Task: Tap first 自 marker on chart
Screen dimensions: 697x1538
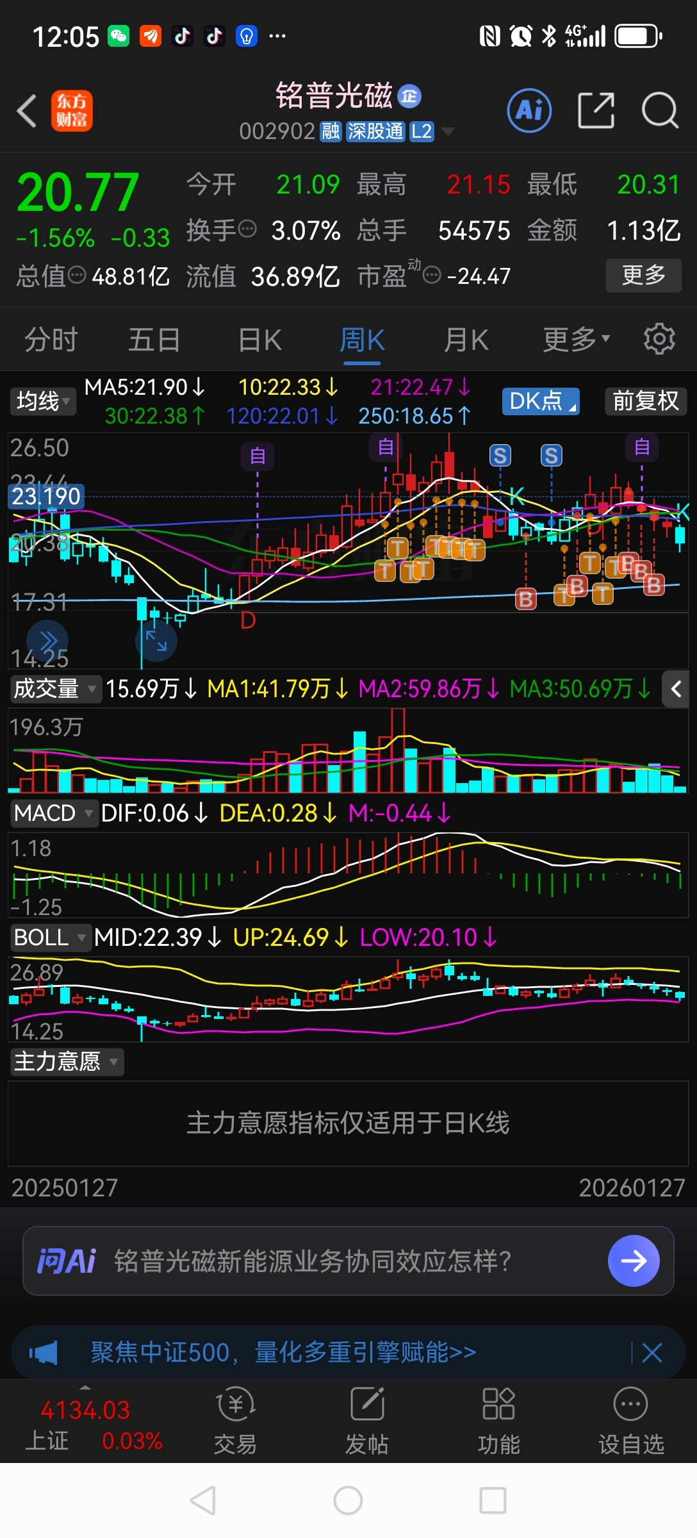Action: tap(258, 456)
